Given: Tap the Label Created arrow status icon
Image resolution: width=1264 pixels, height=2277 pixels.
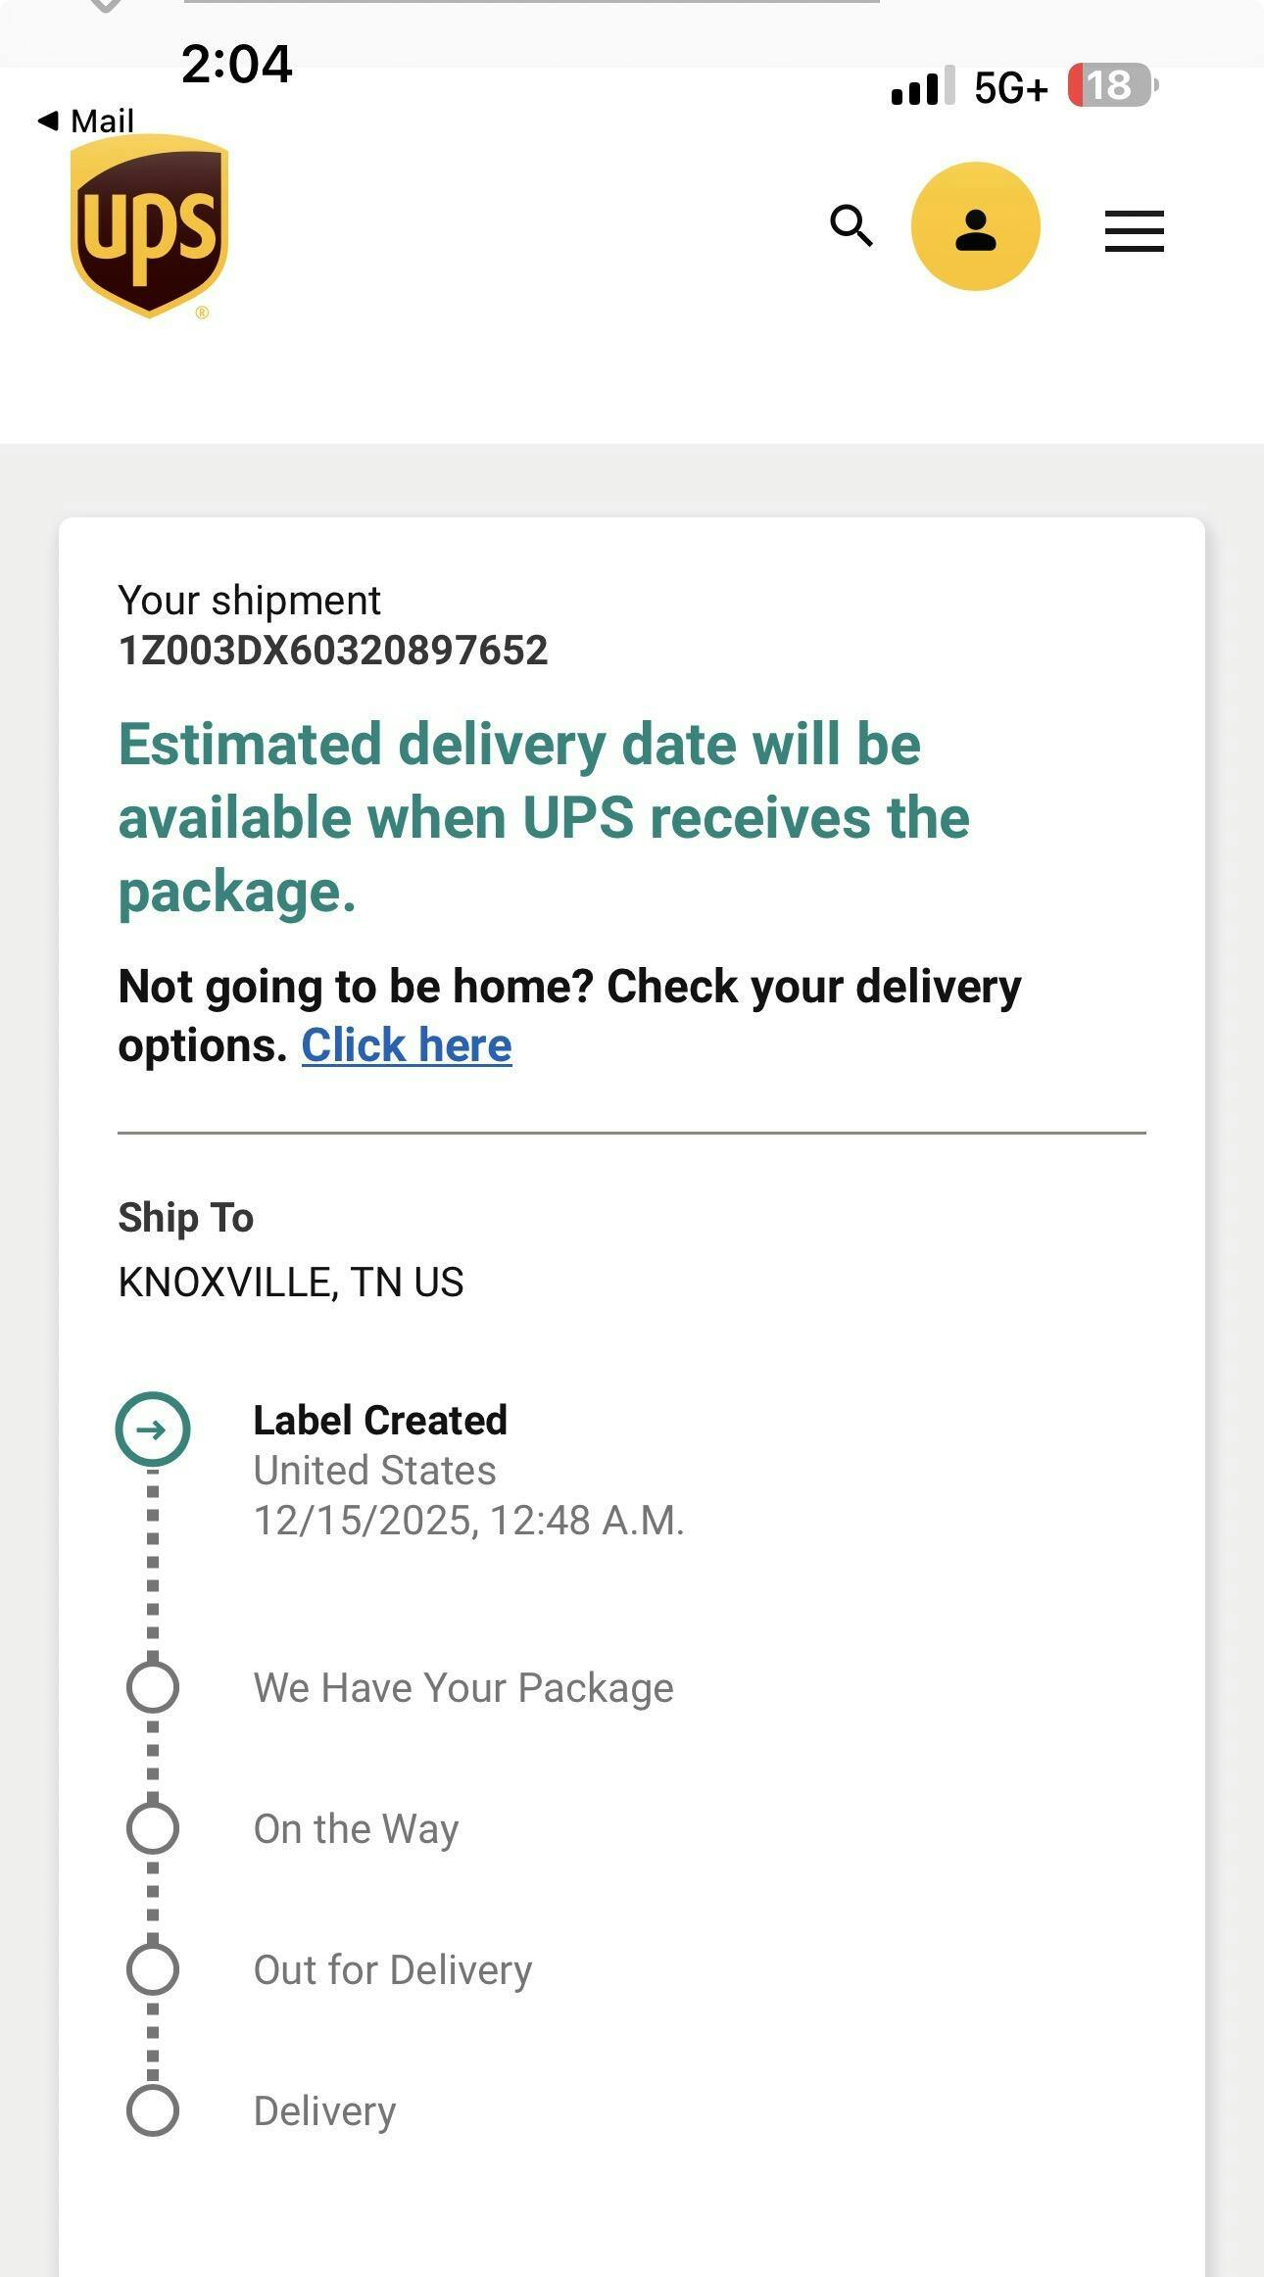Looking at the screenshot, I should coord(153,1429).
